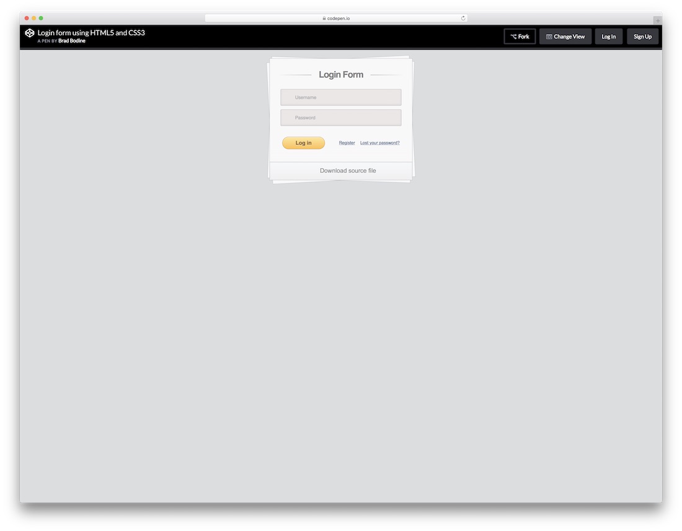Click the padlock icon next to codepen.io
Screen dimensions: 682x531
pos(323,18)
